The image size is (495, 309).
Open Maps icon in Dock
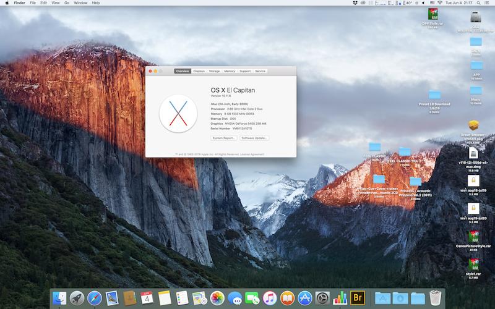pos(199,298)
